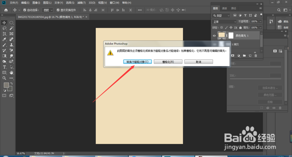
Task: Open the 颜色 panel button
Action: pyautogui.click(x=283, y=22)
